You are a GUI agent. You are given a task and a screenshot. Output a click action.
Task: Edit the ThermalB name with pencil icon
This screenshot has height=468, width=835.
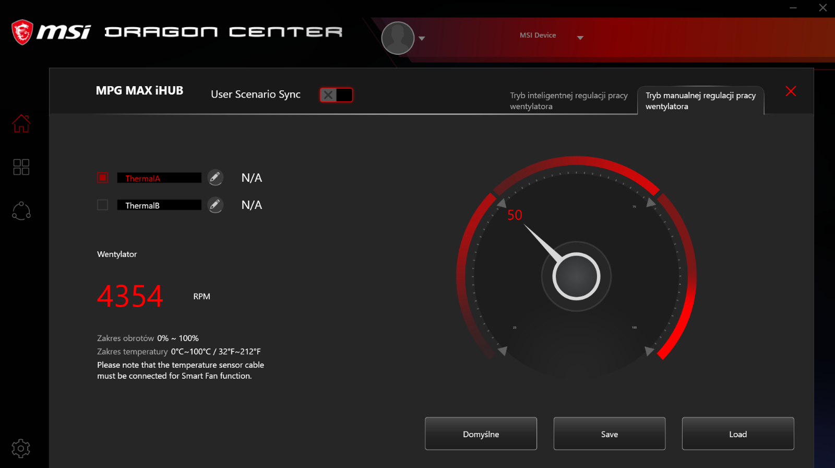coord(216,205)
